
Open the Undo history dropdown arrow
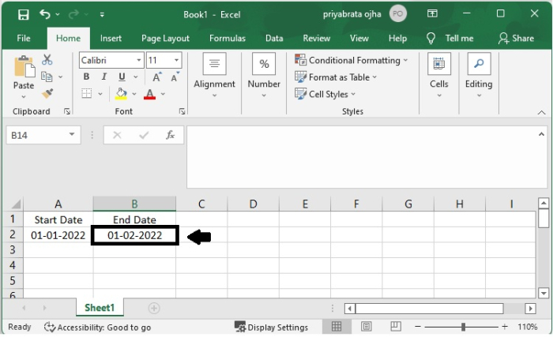tap(58, 14)
